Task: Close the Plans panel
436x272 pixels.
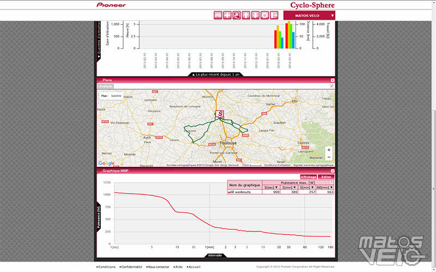Action: click(332, 80)
